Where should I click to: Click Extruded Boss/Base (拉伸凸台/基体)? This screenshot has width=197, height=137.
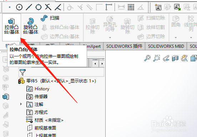coord(11,27)
